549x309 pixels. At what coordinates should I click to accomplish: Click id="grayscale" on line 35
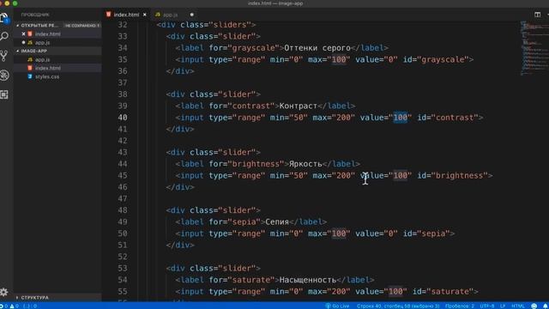pos(436,59)
